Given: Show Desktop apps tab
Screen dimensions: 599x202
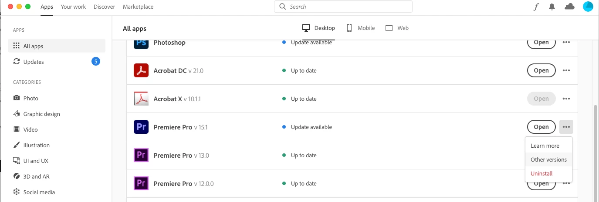Looking at the screenshot, I should pos(318,28).
